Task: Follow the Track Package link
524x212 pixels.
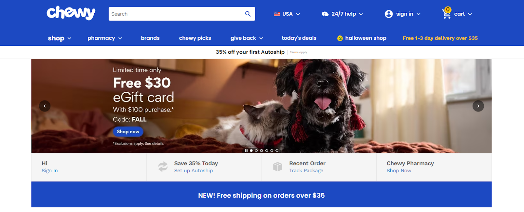Action: point(306,171)
